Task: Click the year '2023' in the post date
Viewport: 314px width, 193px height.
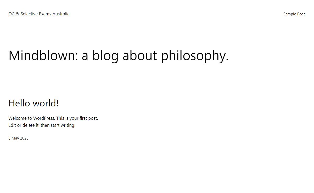Action: (x=24, y=138)
